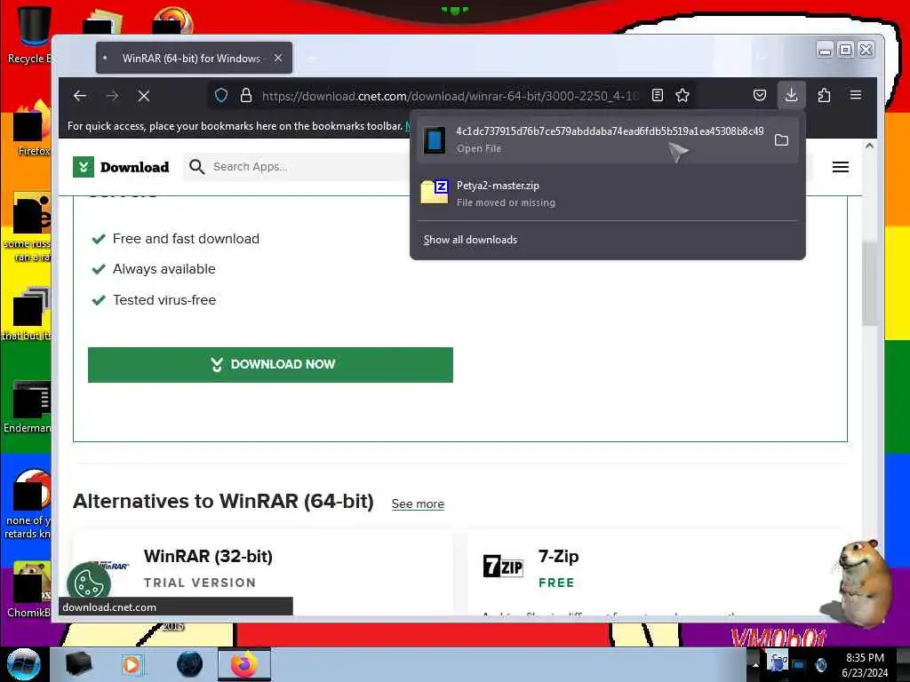Screen dimensions: 910x682
Task: Click the tracking protection shield icon
Action: click(x=221, y=95)
